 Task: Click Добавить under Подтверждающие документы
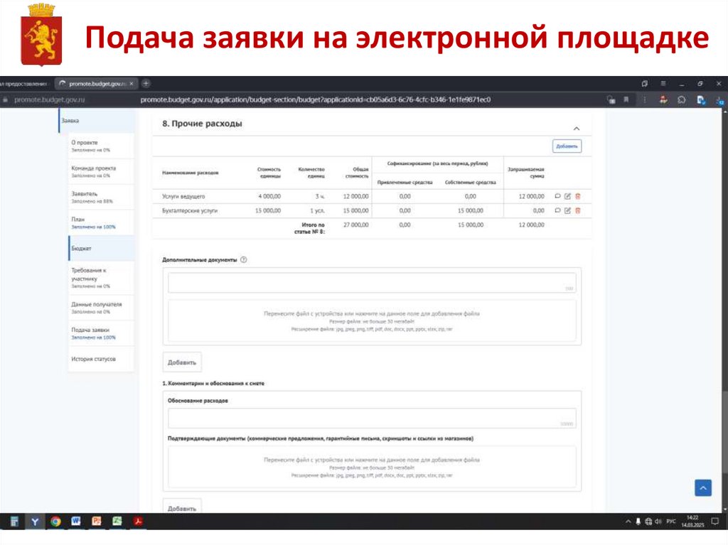[x=182, y=507]
